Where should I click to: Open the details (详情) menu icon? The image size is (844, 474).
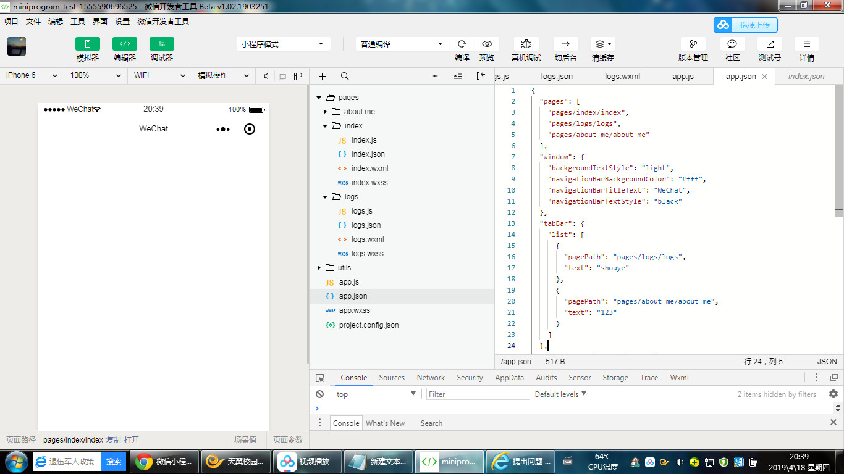tap(806, 44)
